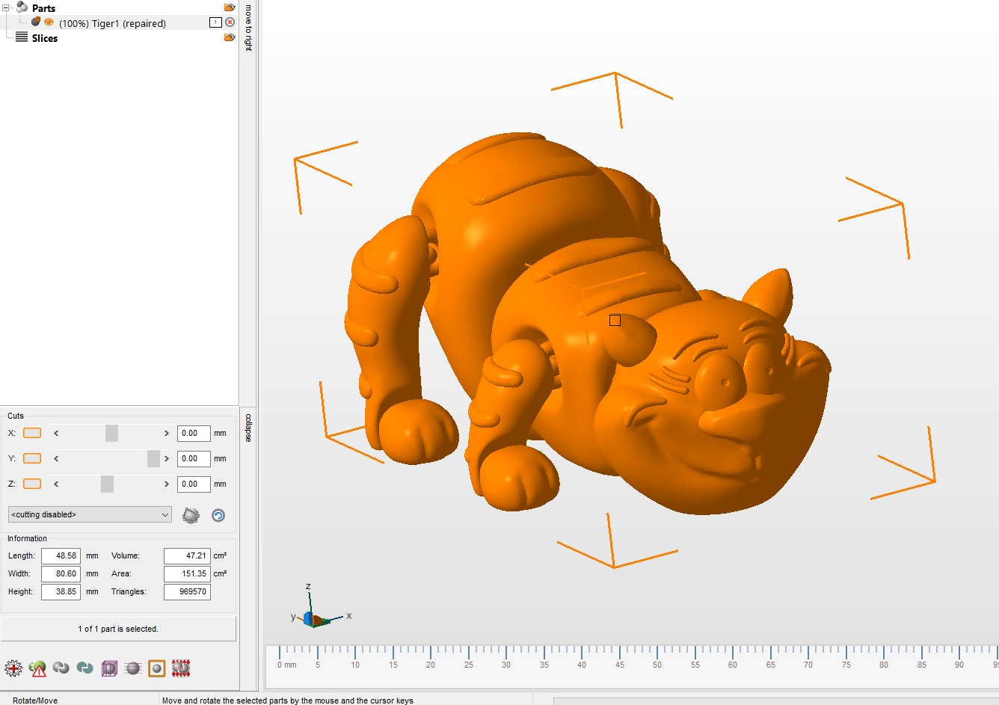Select the Tiger1 (repaired) part in tree
Screen dimensions: 999x705
pyautogui.click(x=112, y=23)
